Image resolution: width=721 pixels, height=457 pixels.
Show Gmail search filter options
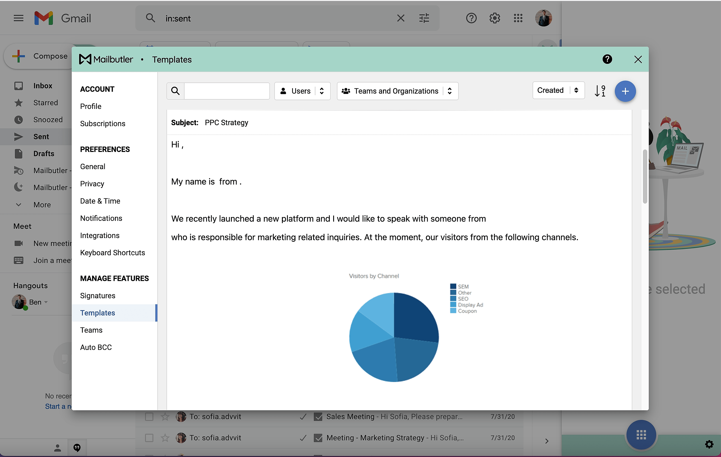click(x=424, y=18)
